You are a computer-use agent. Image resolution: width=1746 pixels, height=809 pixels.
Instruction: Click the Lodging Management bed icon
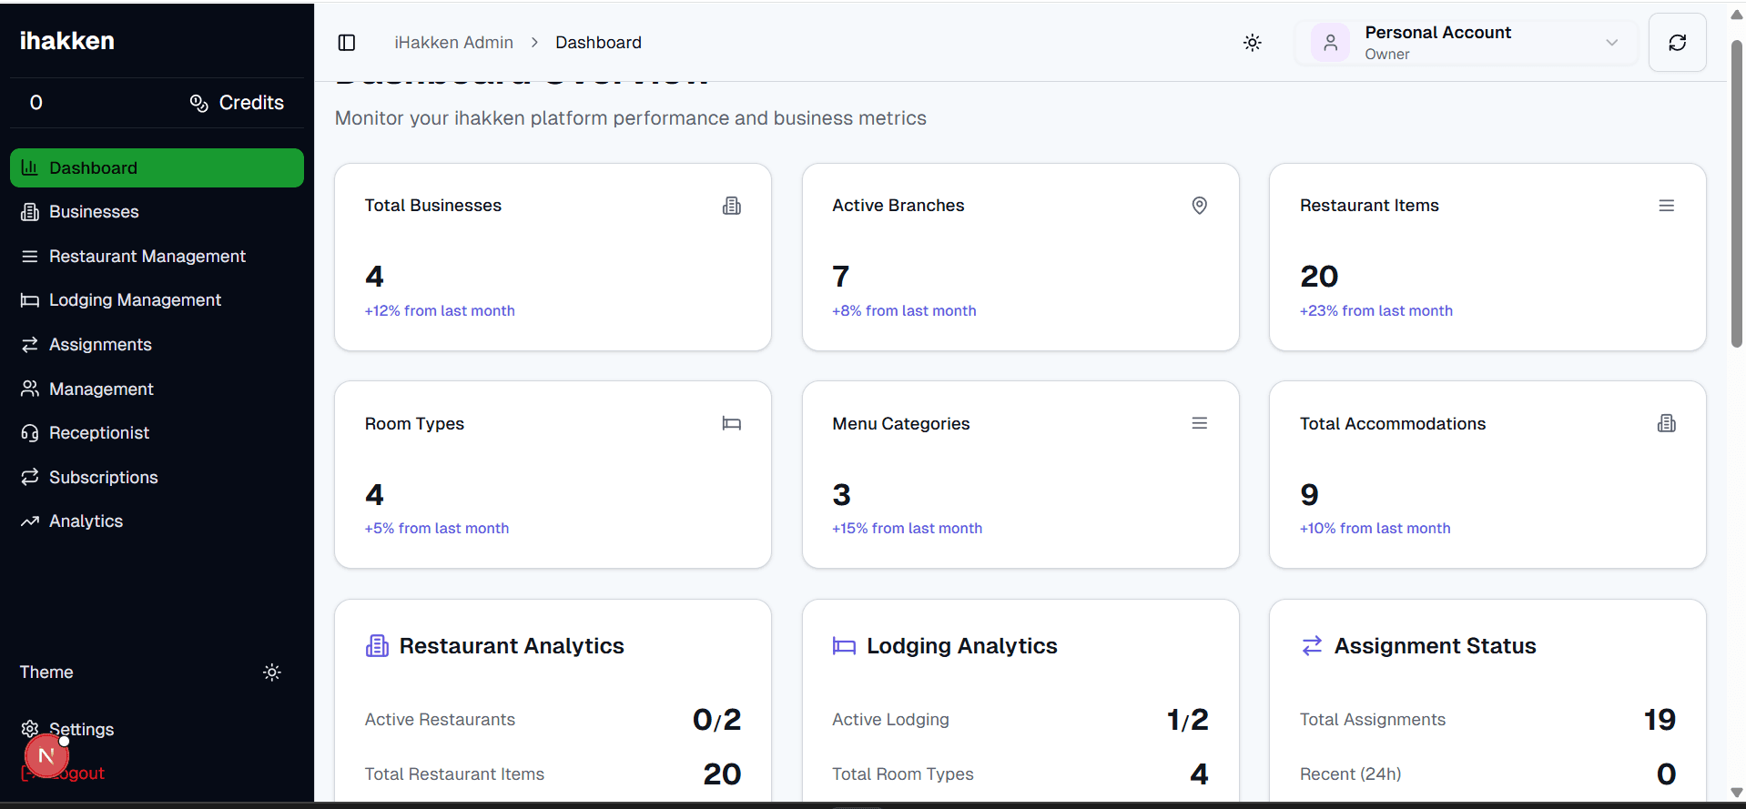(30, 300)
